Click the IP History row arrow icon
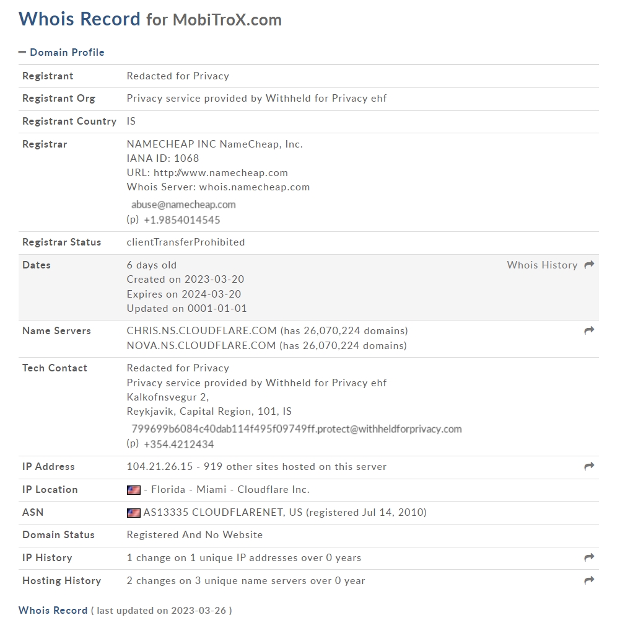Screen dimensions: 620x620 589,557
